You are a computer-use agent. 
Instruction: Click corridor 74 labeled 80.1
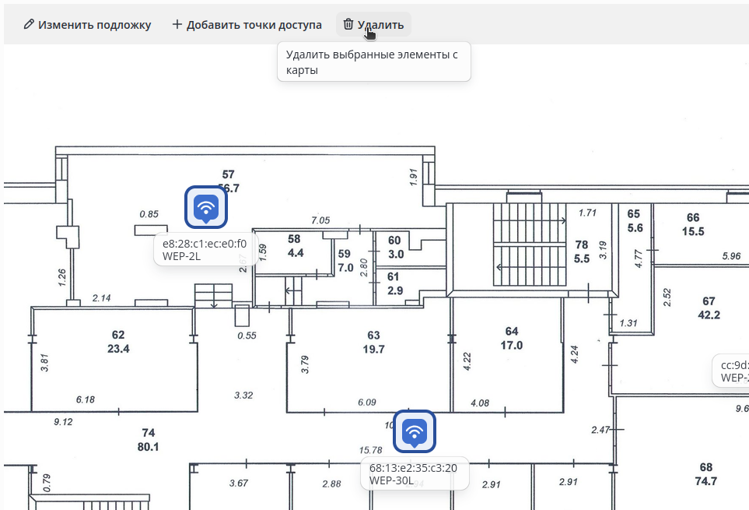(x=148, y=440)
